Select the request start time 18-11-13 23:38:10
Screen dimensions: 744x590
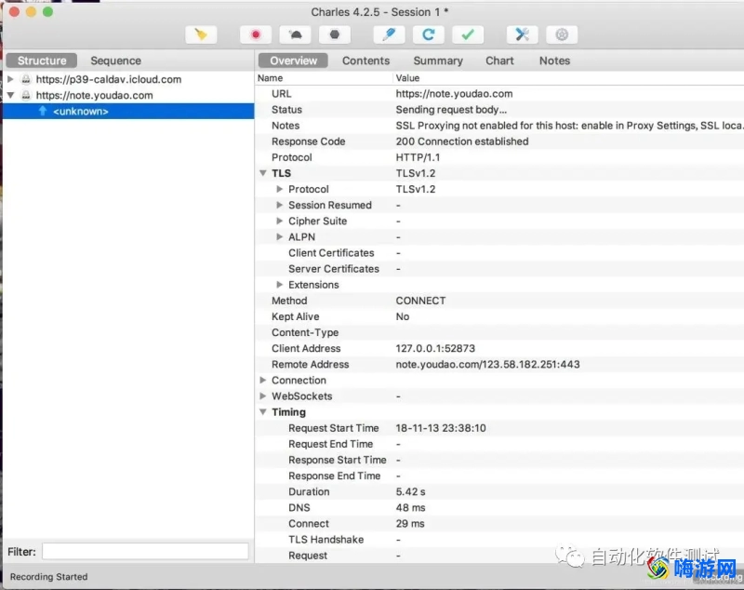(441, 428)
